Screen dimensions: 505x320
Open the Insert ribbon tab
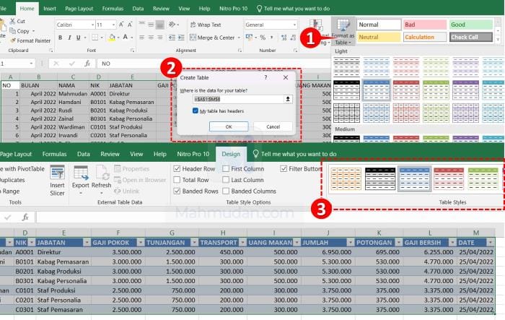[50, 9]
